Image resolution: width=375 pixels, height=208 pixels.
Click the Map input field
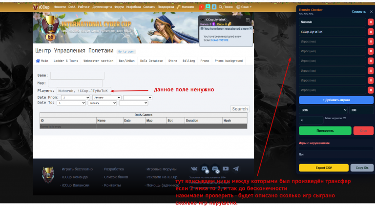click(75, 83)
